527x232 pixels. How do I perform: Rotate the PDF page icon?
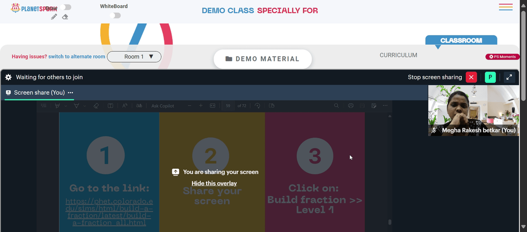(258, 105)
